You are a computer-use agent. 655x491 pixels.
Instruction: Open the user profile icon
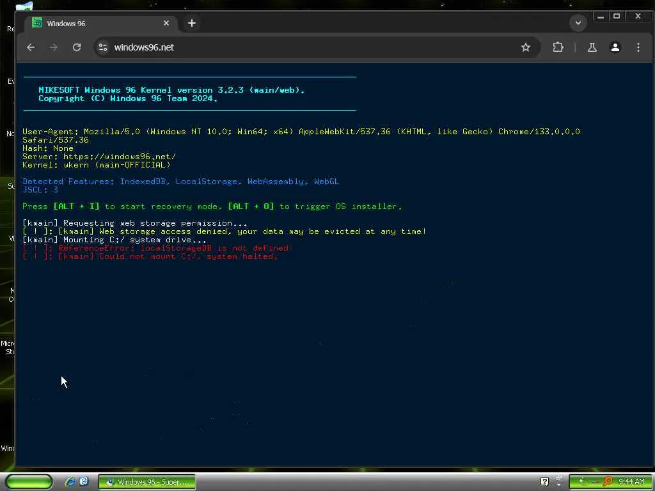(615, 47)
